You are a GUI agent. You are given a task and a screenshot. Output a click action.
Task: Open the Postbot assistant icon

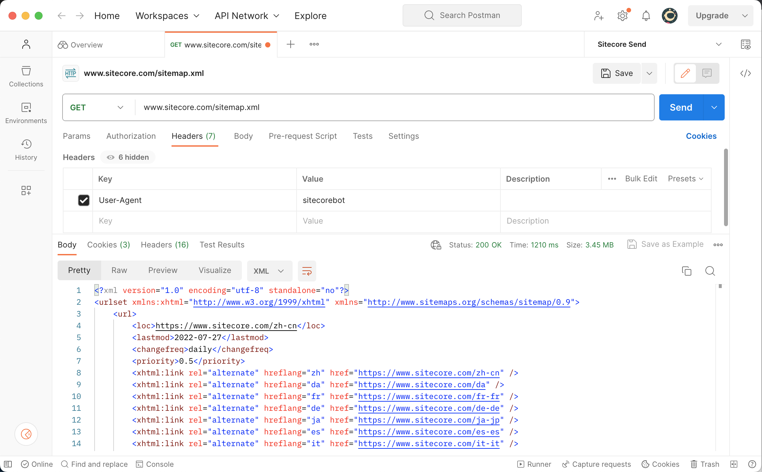[26, 434]
